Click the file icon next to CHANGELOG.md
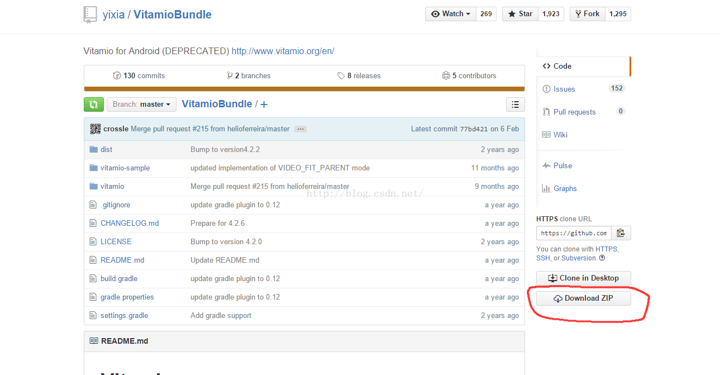The width and height of the screenshot is (720, 375). (93, 223)
